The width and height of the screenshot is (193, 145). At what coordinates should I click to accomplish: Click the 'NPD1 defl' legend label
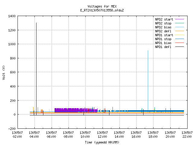(x=163, y=47)
